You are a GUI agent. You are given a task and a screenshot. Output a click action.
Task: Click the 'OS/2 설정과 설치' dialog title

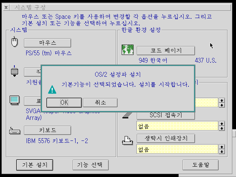[x=118, y=74]
